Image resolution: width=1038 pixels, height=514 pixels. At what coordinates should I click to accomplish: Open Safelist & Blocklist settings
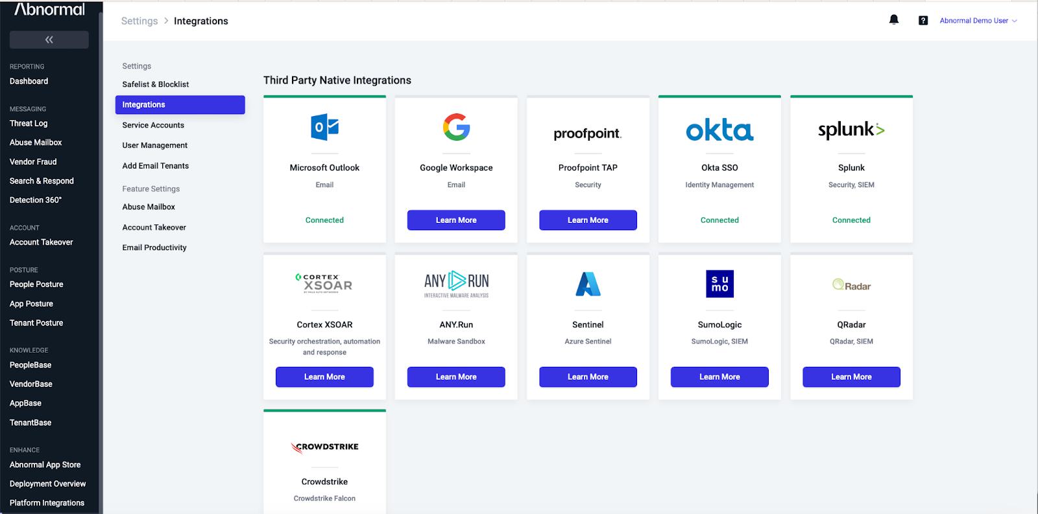[x=156, y=84]
